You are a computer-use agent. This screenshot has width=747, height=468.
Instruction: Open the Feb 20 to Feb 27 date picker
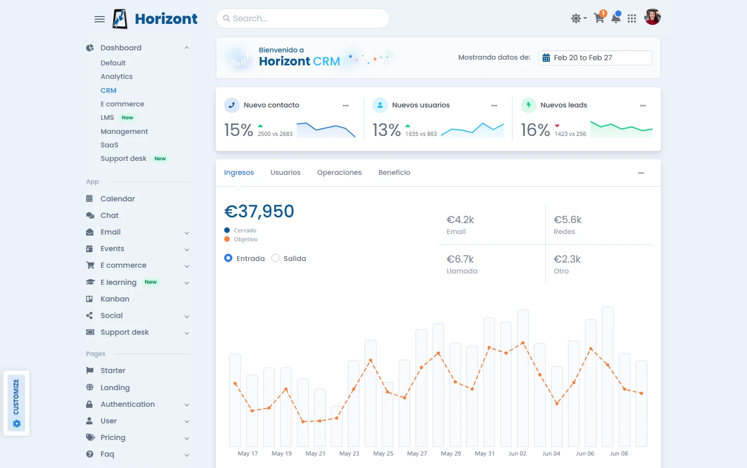[595, 58]
